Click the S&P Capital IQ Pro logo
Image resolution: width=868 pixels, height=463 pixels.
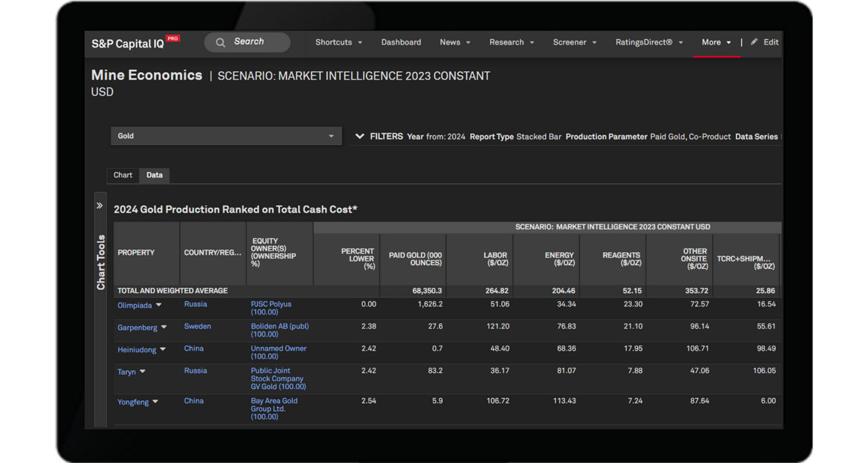(136, 43)
